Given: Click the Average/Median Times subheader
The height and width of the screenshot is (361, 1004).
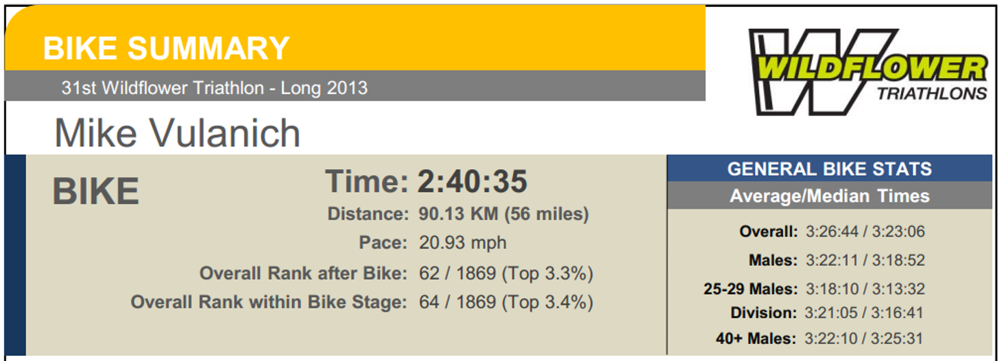Looking at the screenshot, I should point(829,196).
